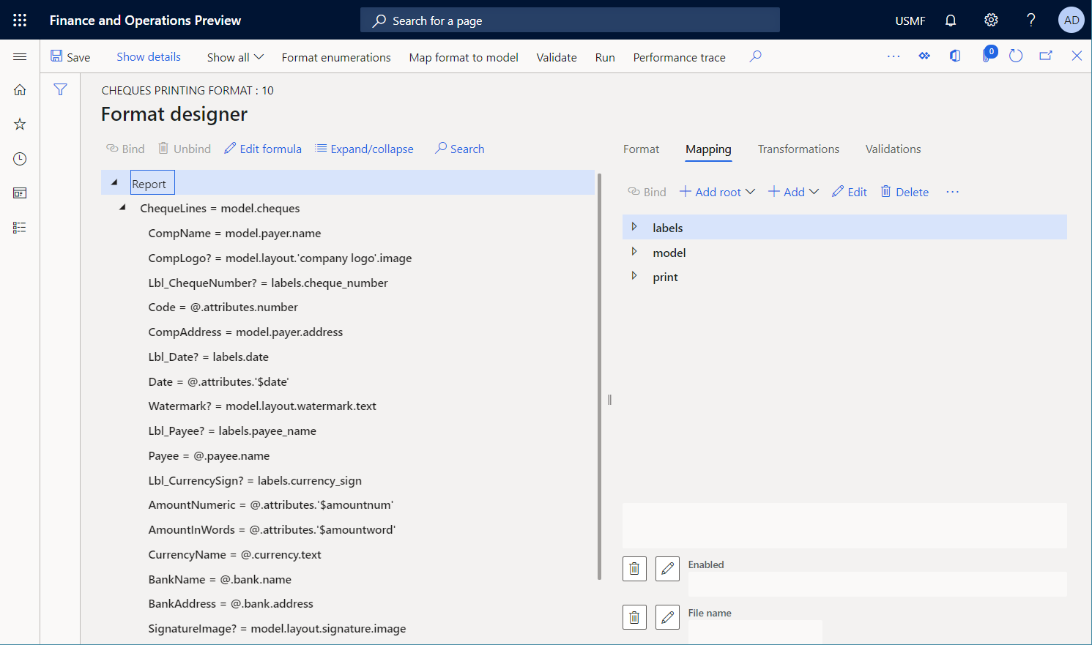This screenshot has height=645, width=1092.
Task: Expand the print data source node
Action: click(x=634, y=277)
